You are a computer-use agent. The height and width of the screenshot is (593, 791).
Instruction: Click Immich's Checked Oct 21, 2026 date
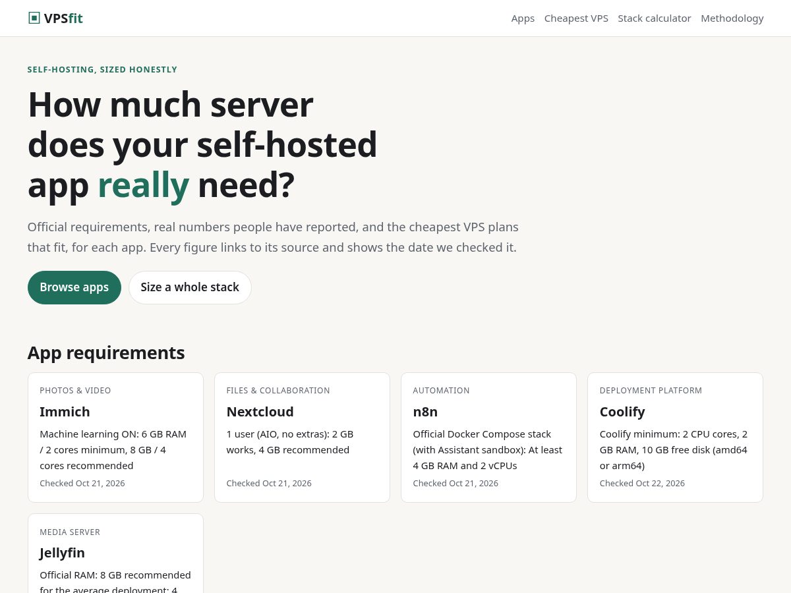point(82,483)
